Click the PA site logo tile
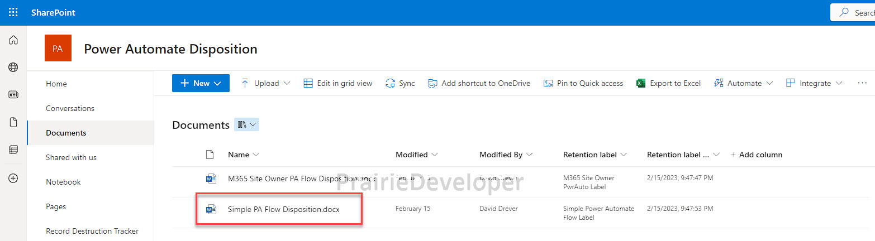 (58, 49)
